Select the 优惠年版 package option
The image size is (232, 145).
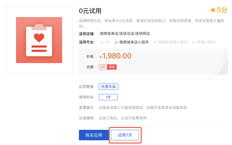point(108,87)
